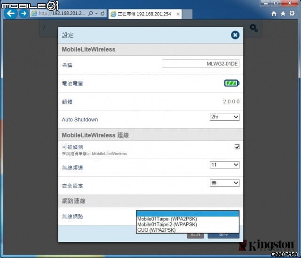Image resolution: width=301 pixels, height=258 pixels.
Task: Open the 安全設定 security dropdown
Action: tap(224, 183)
